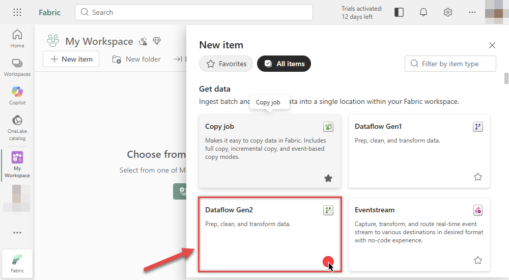The width and height of the screenshot is (509, 280).
Task: Open the Home page from sidebar
Action: pos(17,39)
